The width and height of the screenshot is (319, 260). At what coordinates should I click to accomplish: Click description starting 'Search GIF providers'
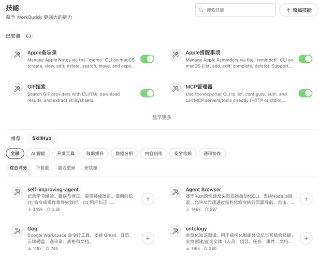pos(73,97)
